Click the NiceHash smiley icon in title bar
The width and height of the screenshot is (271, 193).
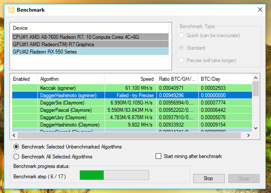11,9
